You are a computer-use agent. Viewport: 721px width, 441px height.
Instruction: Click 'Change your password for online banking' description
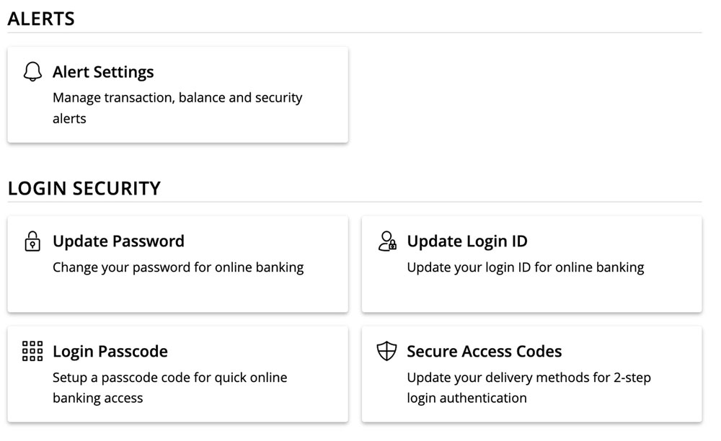(x=178, y=267)
